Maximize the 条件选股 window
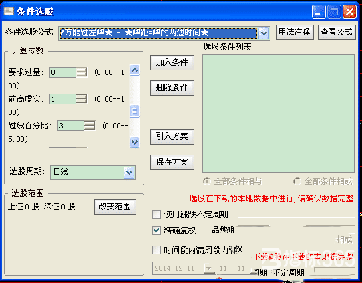The height and width of the screenshot is (283, 362). click(x=334, y=11)
